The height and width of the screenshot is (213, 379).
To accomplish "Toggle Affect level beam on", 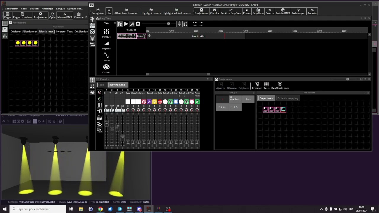I will point(126,11).
